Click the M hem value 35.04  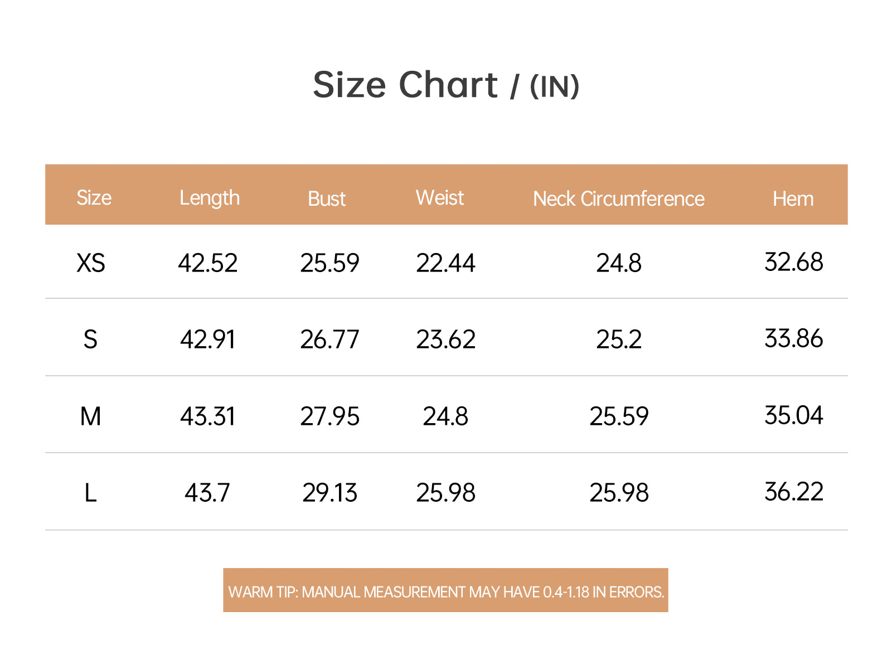[793, 415]
